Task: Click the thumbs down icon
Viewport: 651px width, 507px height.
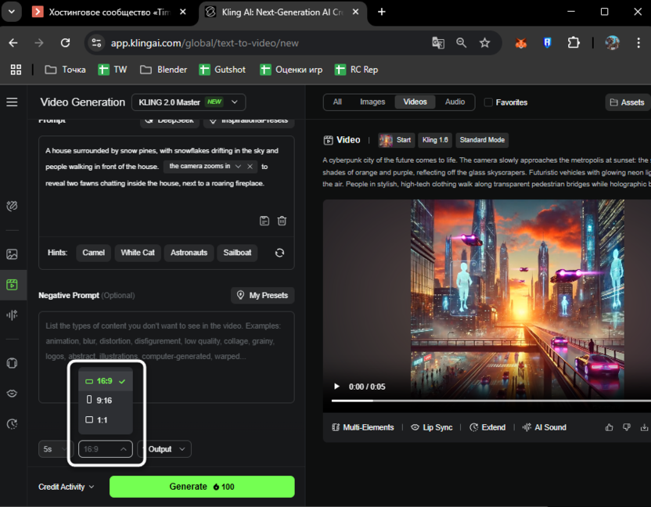Action: (627, 427)
